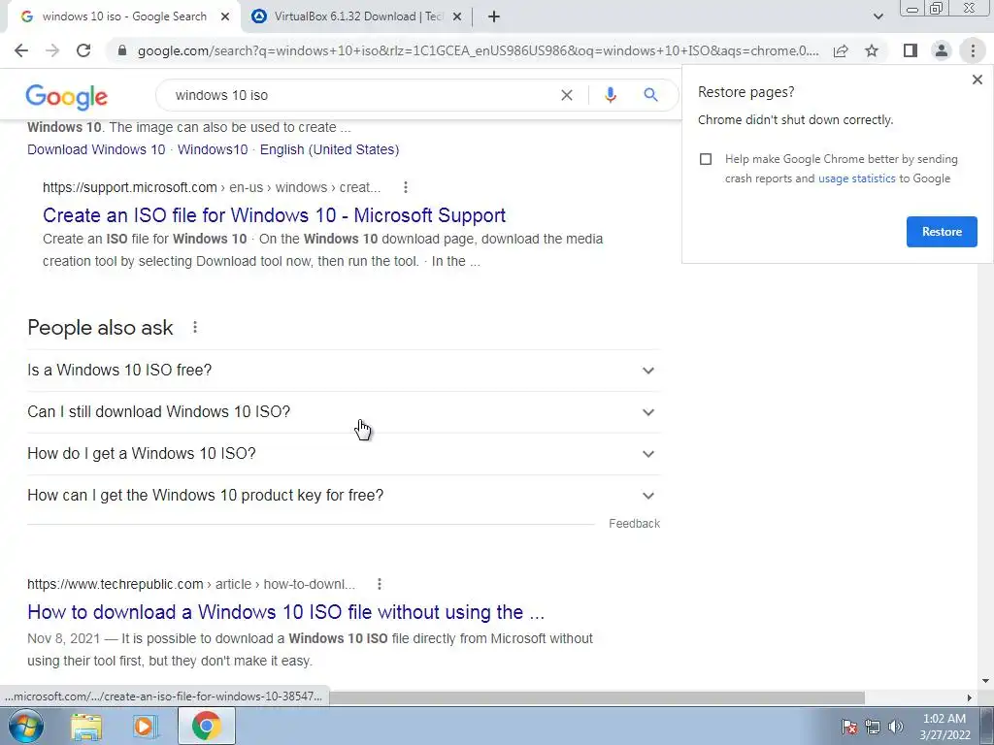
Task: Open Windows Explorer from the taskbar
Action: click(86, 726)
